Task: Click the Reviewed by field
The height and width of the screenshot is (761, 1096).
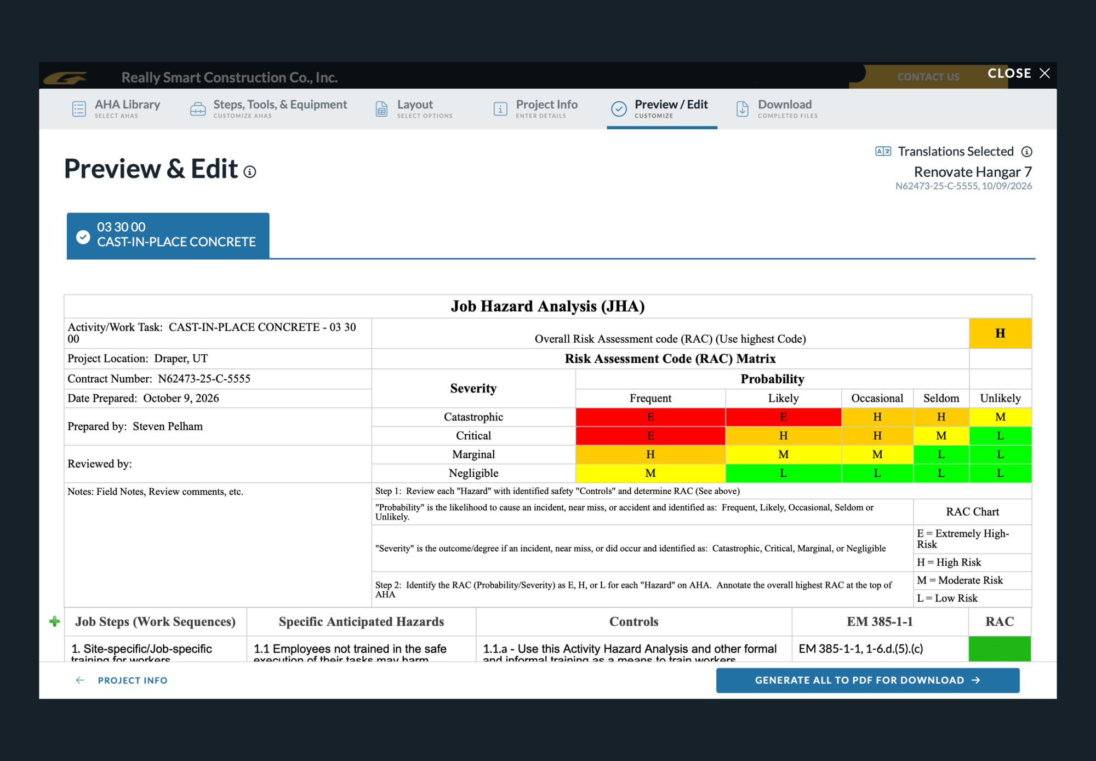Action: (x=218, y=464)
